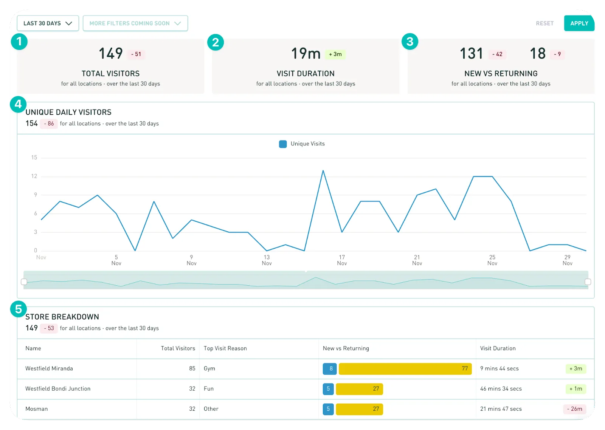
Task: Click the 19m visit duration value
Action: click(x=306, y=54)
